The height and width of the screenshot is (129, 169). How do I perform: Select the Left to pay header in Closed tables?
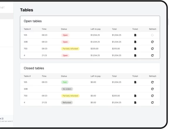click(x=95, y=76)
